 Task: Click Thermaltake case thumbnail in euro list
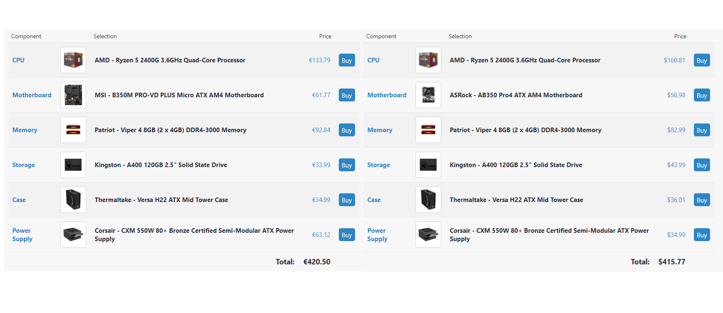coord(73,200)
